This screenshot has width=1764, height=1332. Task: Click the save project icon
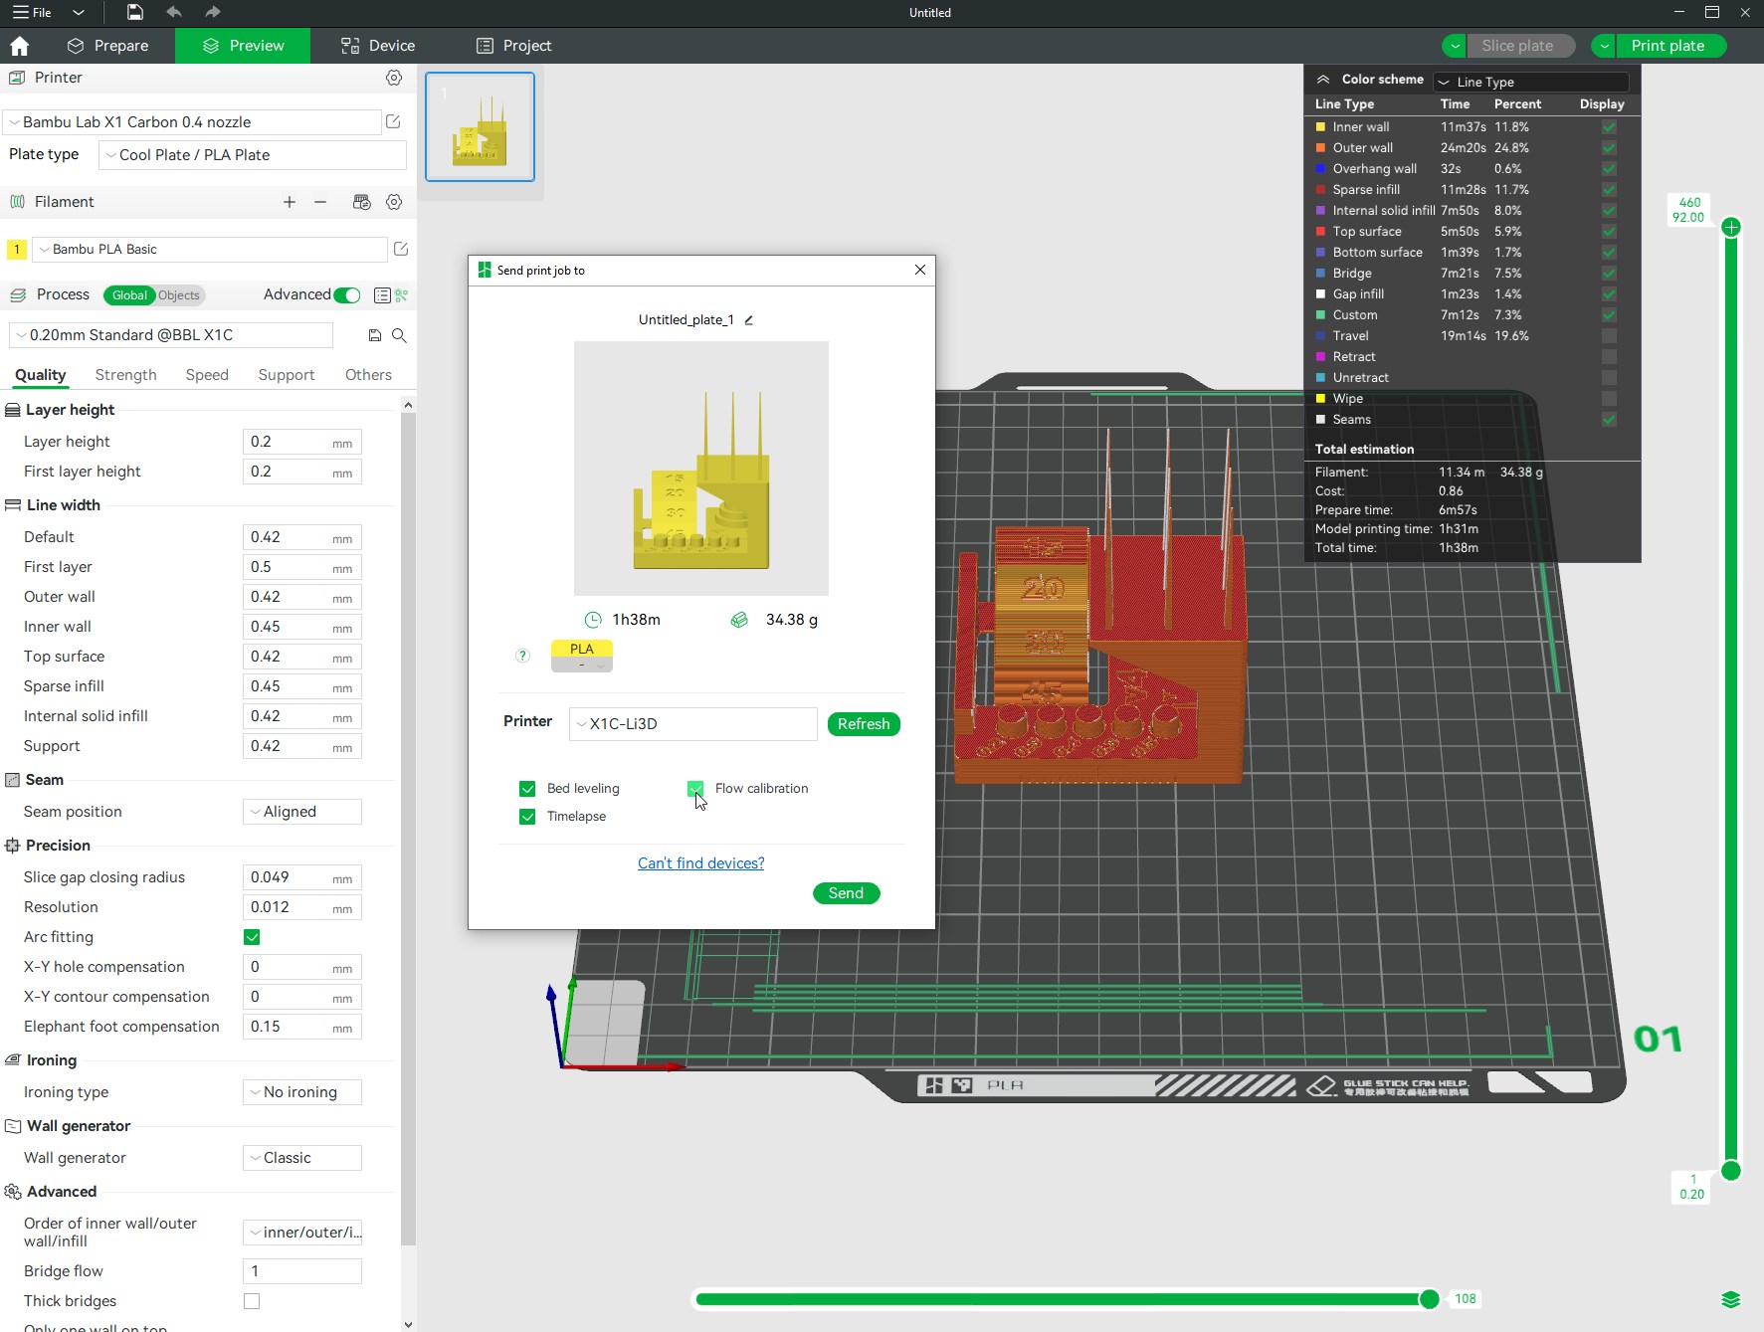[135, 12]
